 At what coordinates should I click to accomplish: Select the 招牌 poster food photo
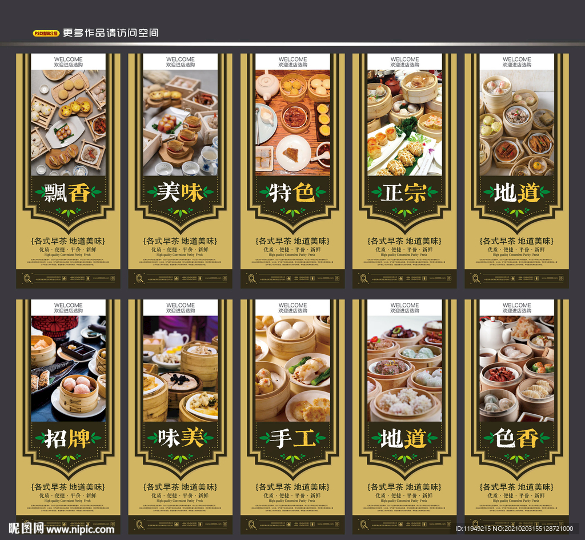[69, 369]
